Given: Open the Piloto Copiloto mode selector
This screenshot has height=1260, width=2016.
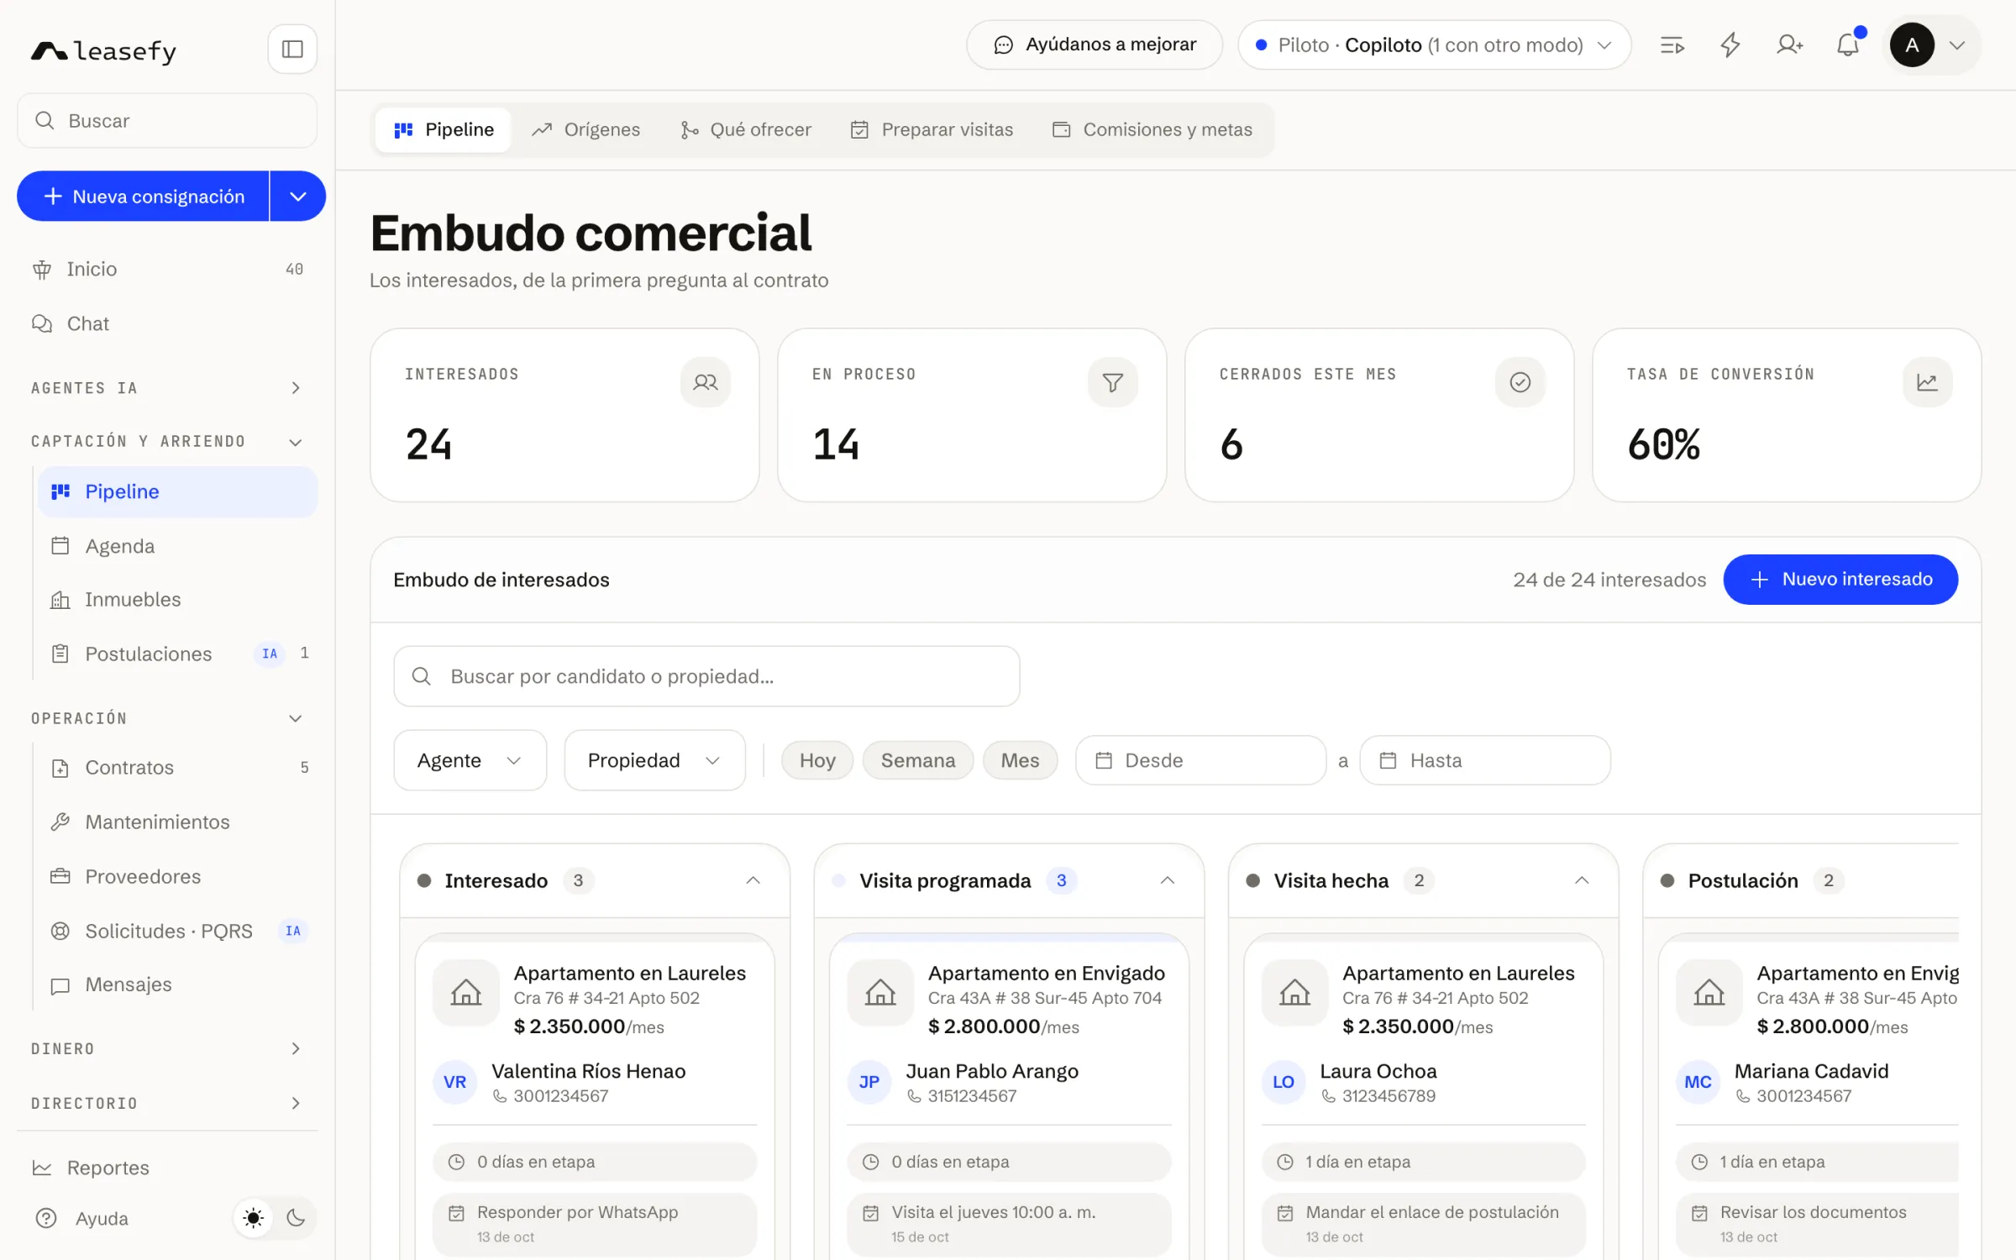Looking at the screenshot, I should point(1435,45).
